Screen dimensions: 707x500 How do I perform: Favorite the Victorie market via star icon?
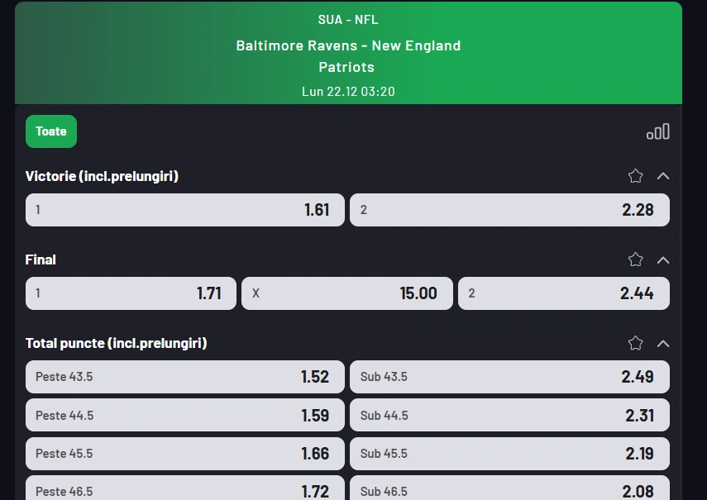pos(635,175)
